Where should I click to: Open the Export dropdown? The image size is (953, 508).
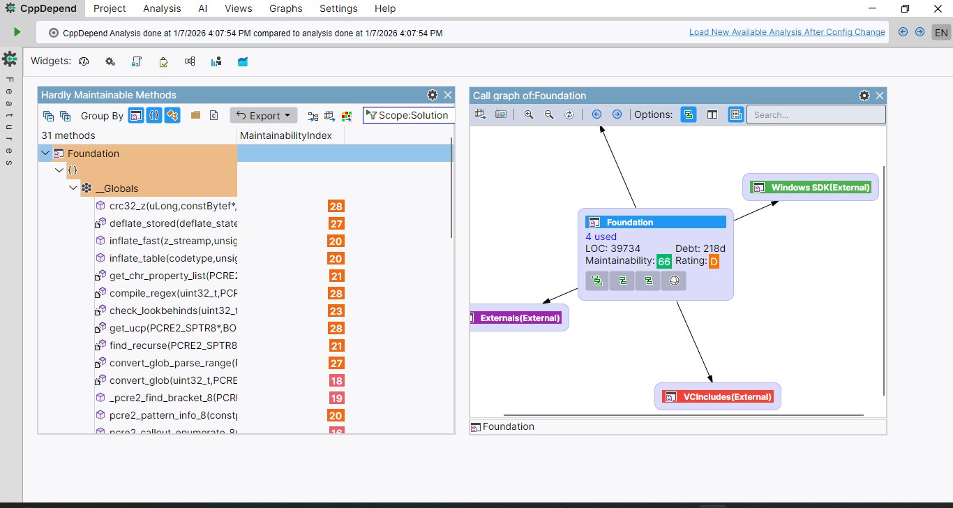[x=264, y=116]
